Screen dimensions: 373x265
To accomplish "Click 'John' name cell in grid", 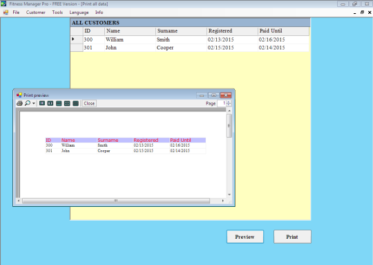I will click(x=130, y=48).
